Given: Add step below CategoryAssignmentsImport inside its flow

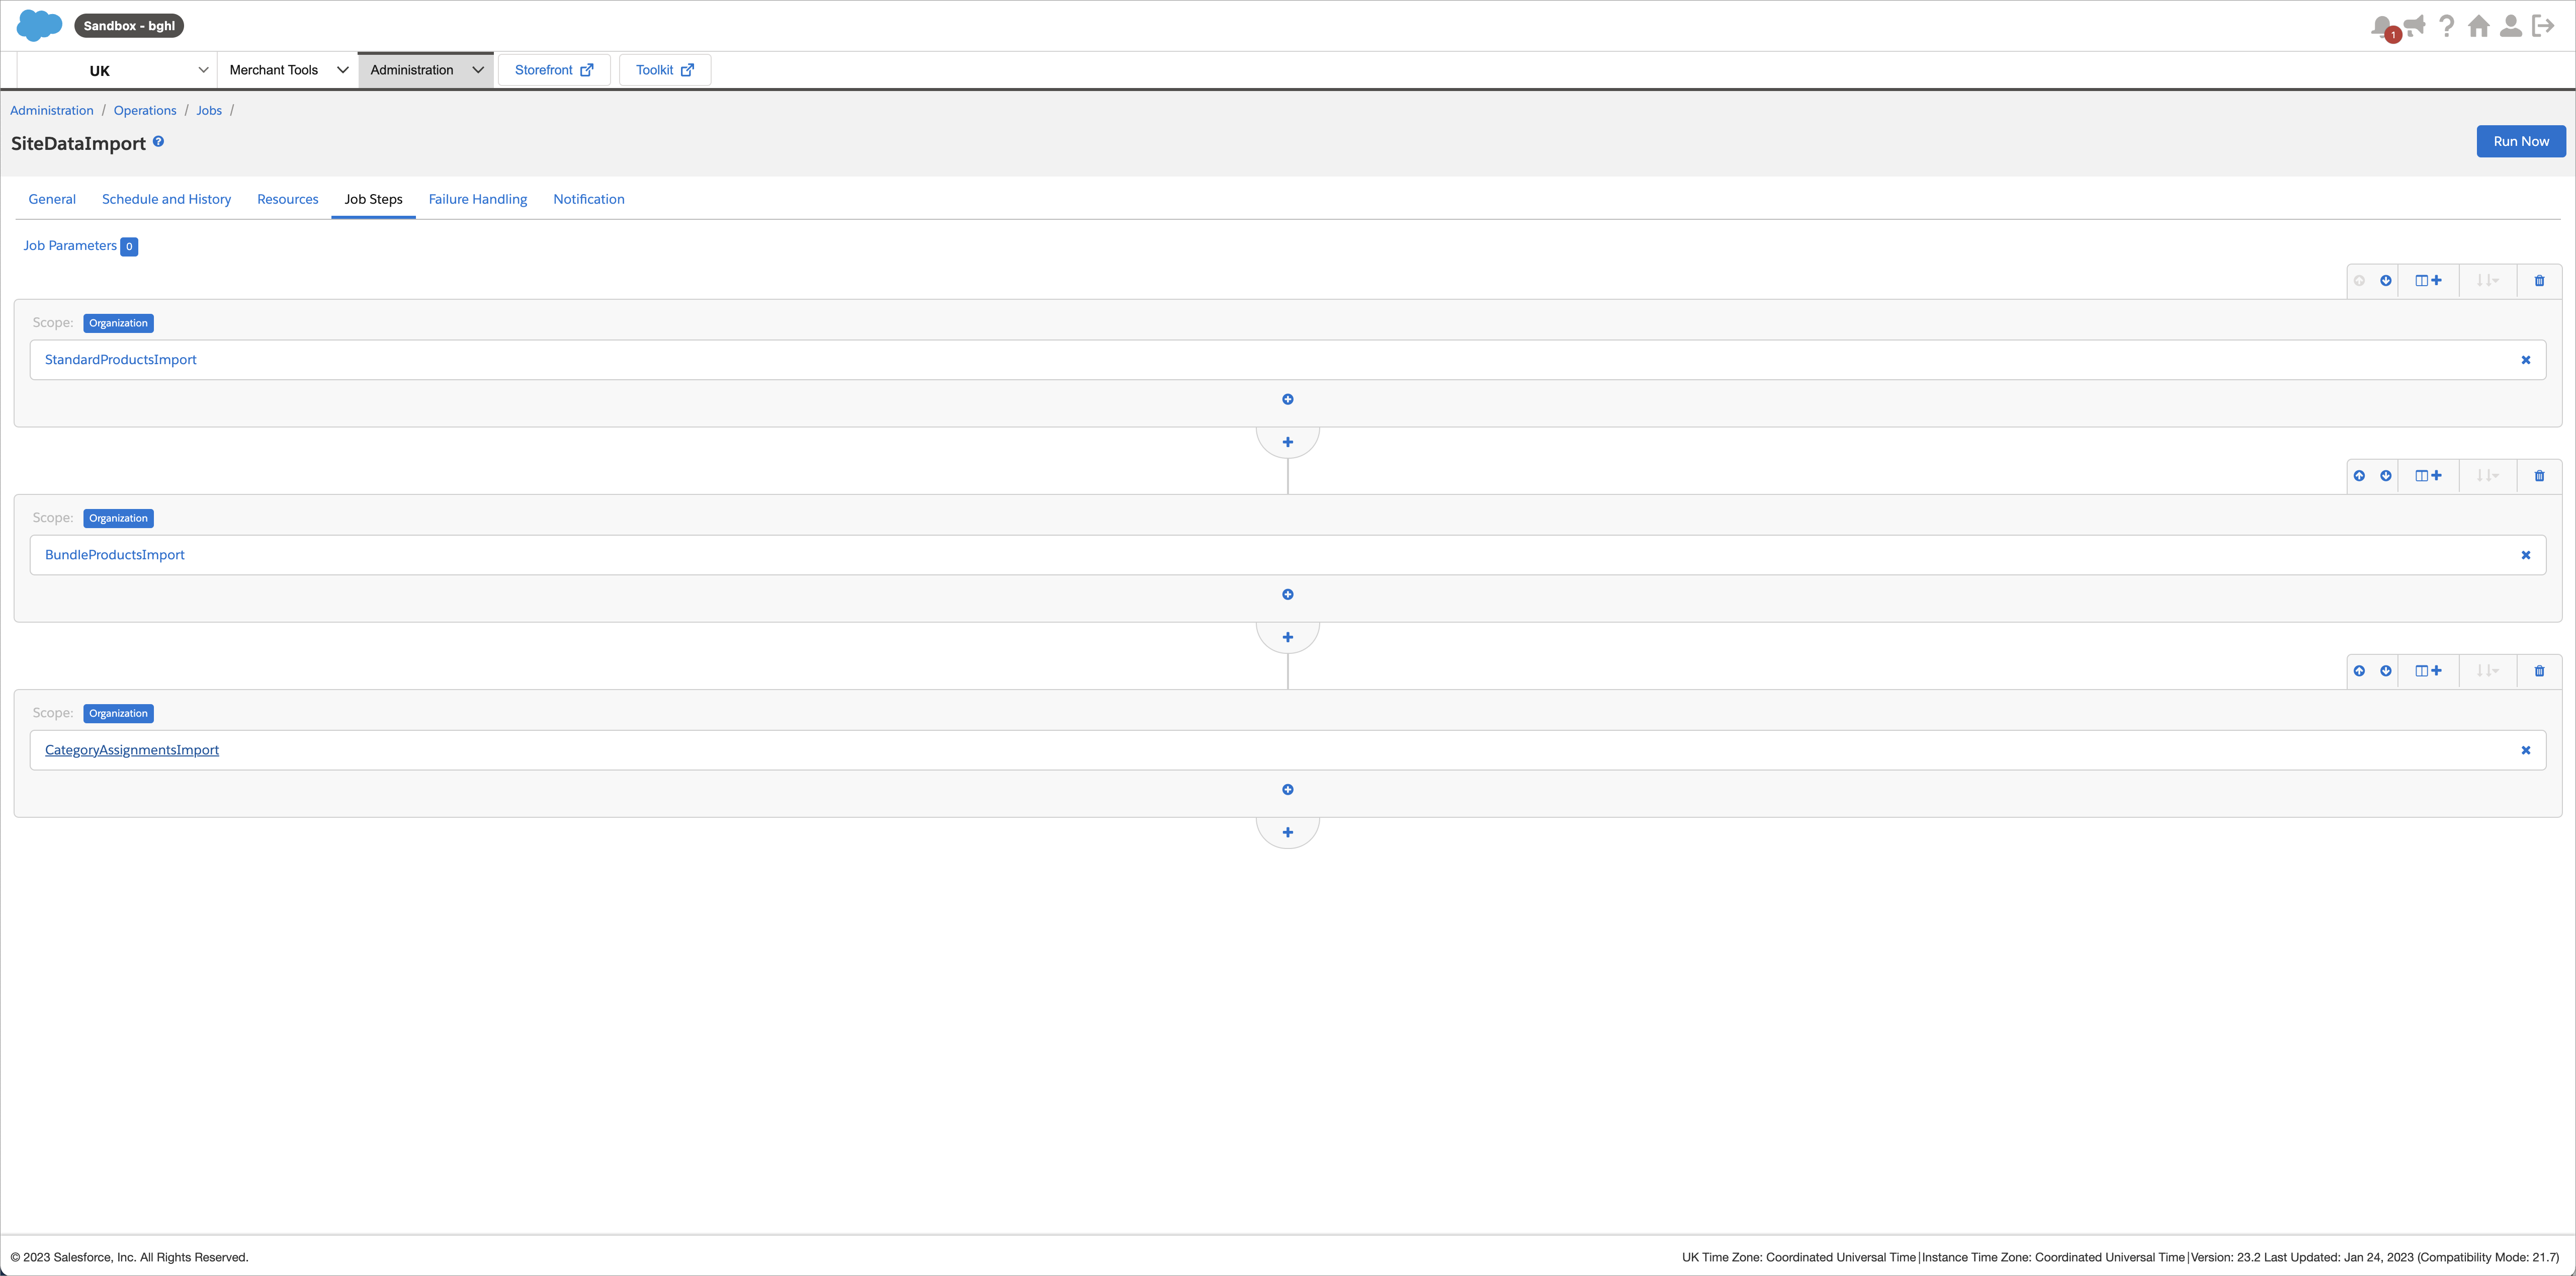Looking at the screenshot, I should tap(1288, 789).
